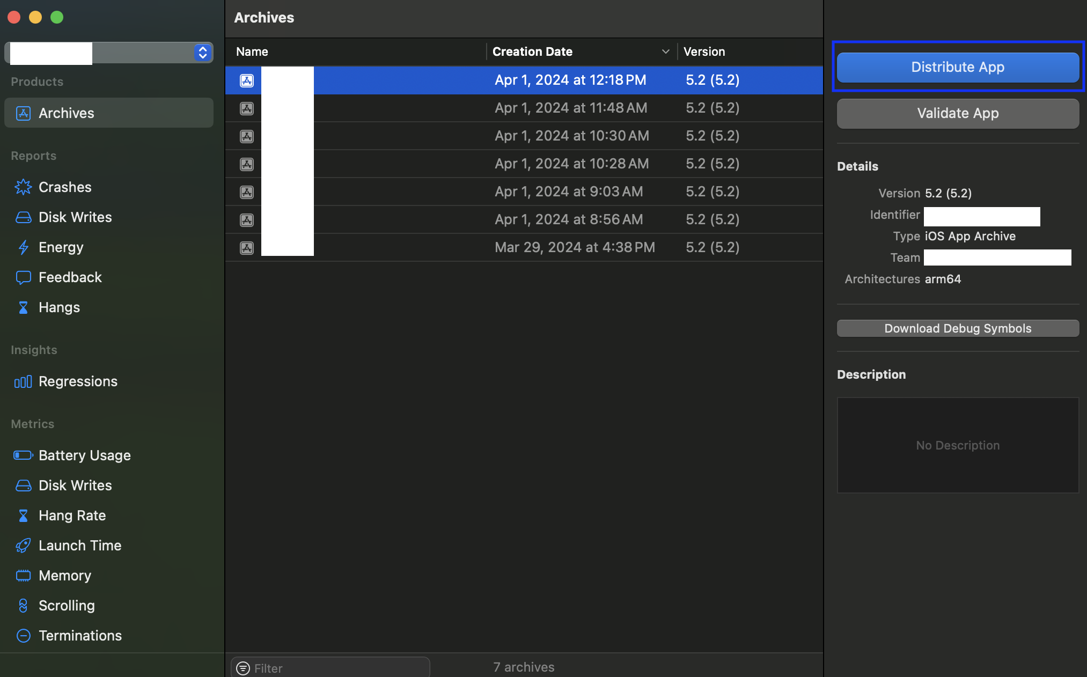Click the Memory chip icon
This screenshot has width=1087, height=677.
[x=23, y=576]
